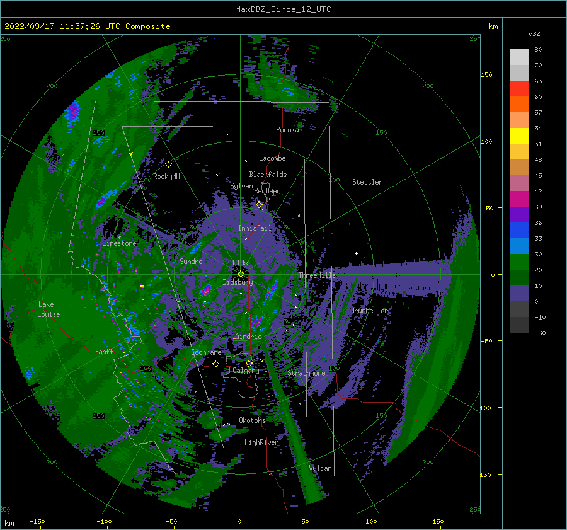Screen dimensions: 567x530
Task: Click the Limestone label
Action: click(119, 243)
